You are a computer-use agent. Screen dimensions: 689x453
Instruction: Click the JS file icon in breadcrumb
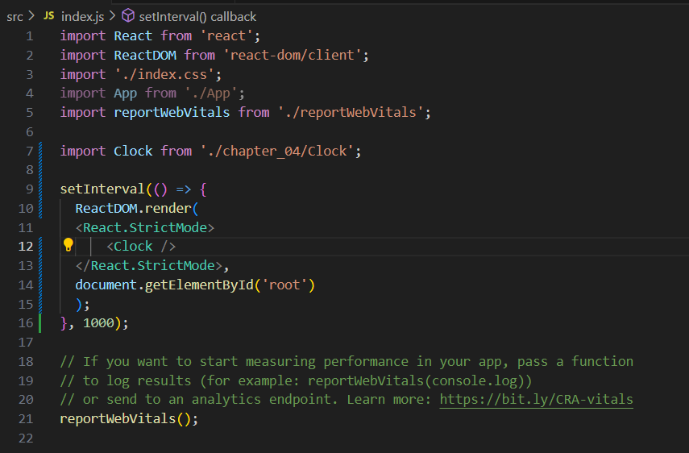click(x=49, y=16)
